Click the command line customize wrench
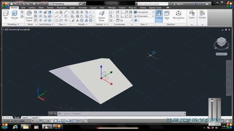Image resolution: width=234 pixels, height=131 pixels. coord(55,114)
